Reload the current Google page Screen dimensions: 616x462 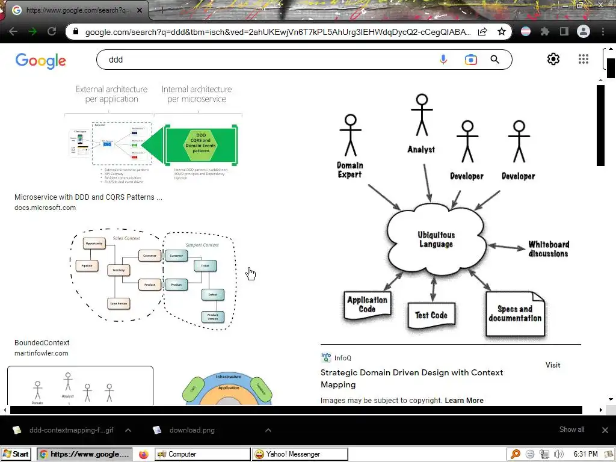(x=52, y=31)
